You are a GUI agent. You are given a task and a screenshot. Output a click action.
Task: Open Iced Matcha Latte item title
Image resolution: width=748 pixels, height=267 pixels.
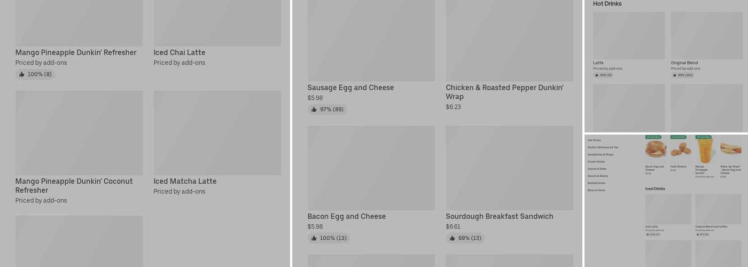click(185, 182)
